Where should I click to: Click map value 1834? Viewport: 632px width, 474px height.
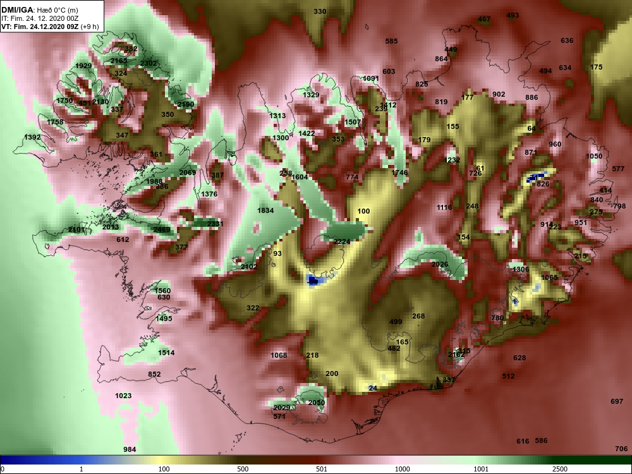click(265, 210)
